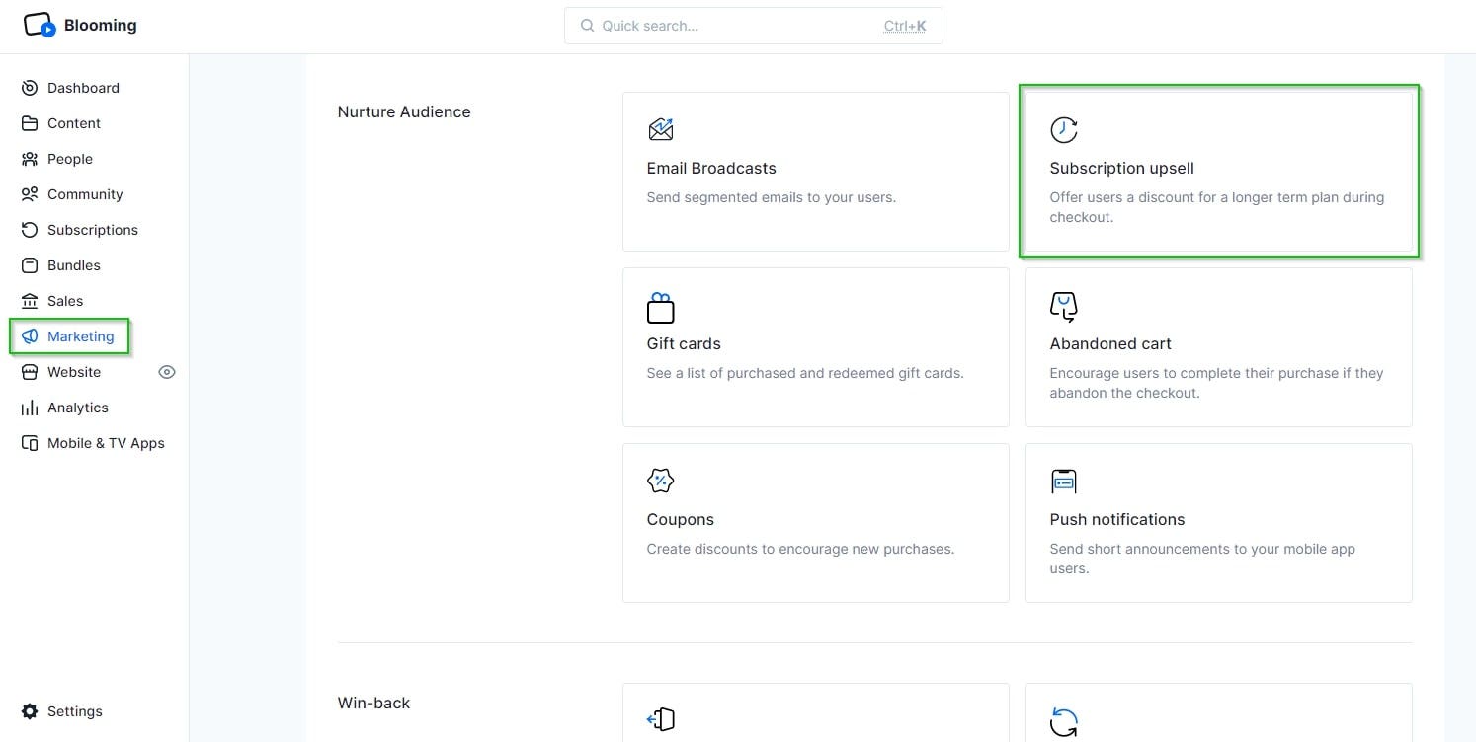Viewport: 1476px width, 742px height.
Task: Open Push notifications title
Action: 1117,519
